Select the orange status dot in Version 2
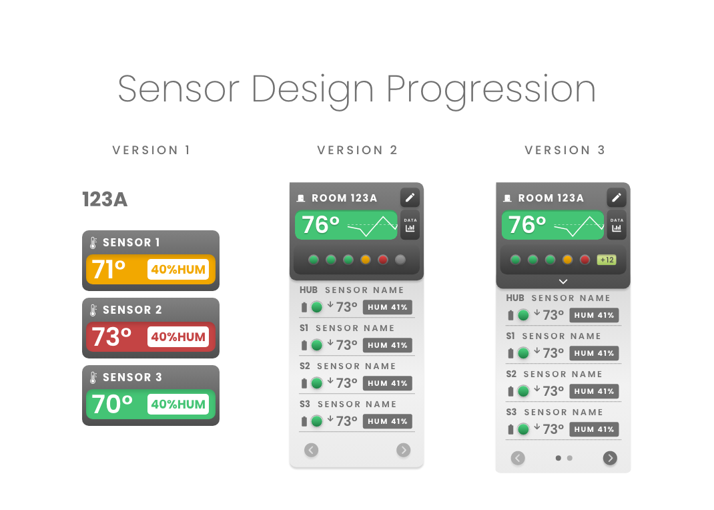 click(x=366, y=260)
